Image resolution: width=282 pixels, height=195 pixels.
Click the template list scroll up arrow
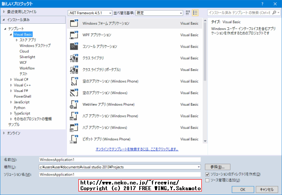click(x=205, y=21)
